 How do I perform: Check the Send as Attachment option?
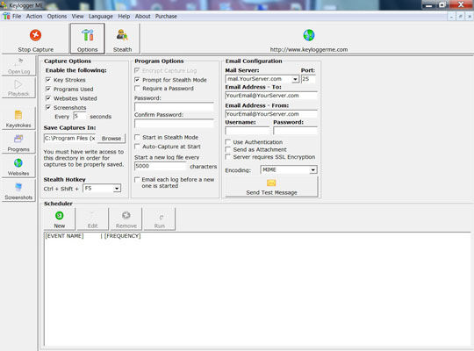click(x=228, y=149)
